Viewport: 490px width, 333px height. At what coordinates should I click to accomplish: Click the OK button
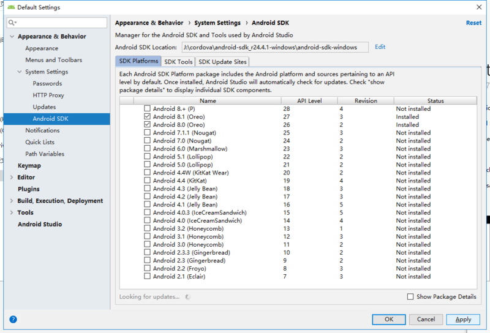(389, 320)
